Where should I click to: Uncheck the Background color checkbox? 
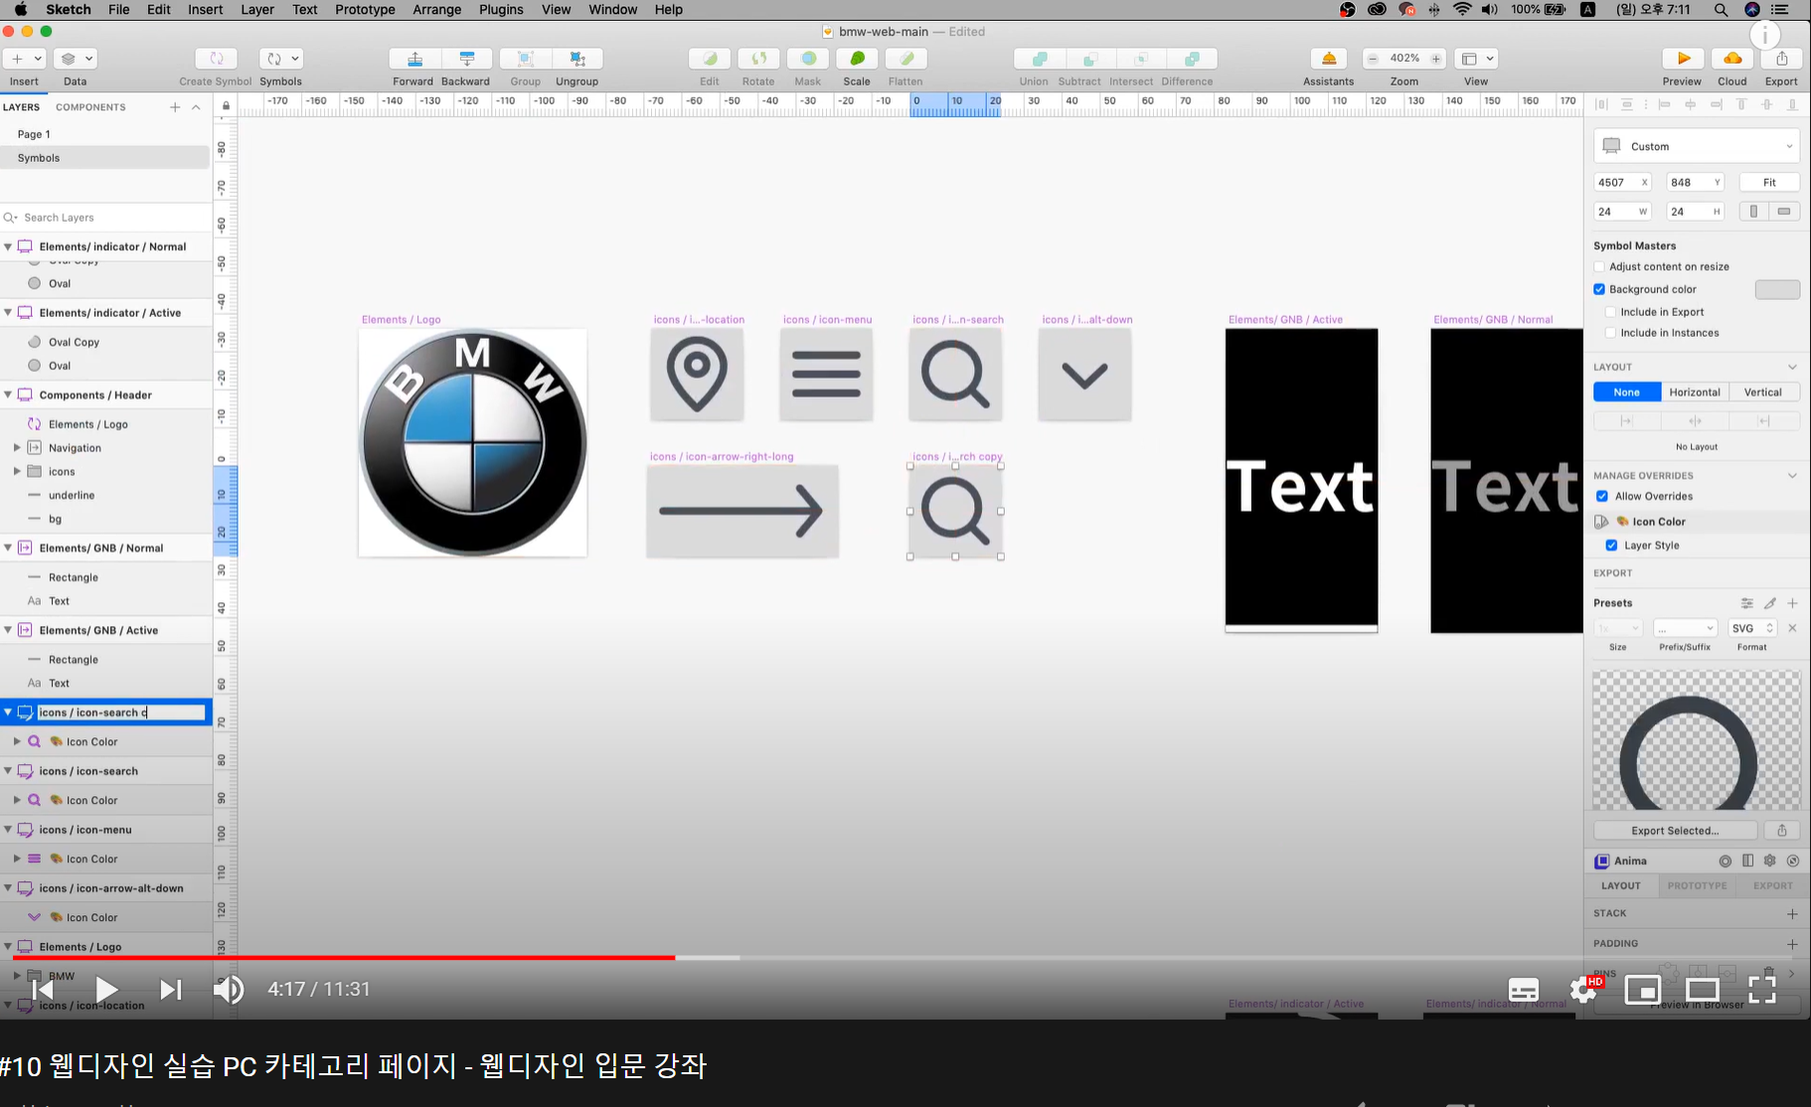pos(1599,289)
